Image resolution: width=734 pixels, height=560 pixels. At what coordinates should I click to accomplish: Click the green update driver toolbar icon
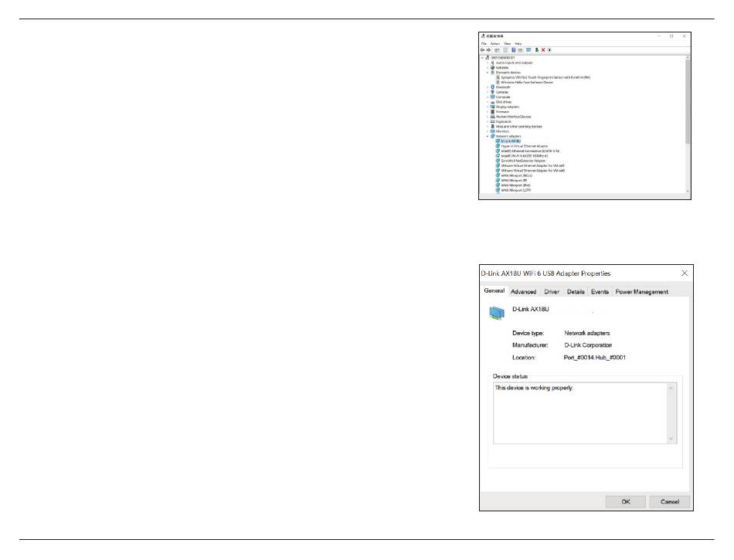[x=536, y=49]
